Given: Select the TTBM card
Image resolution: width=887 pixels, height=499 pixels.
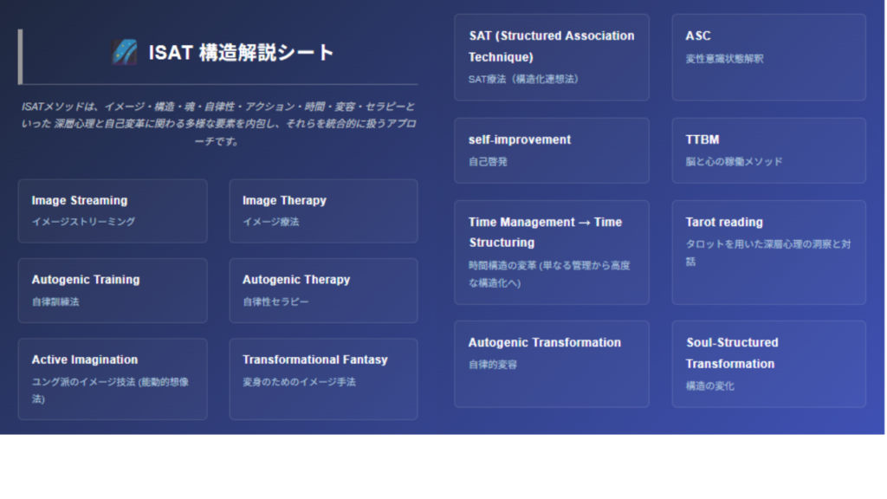Looking at the screenshot, I should pos(768,150).
